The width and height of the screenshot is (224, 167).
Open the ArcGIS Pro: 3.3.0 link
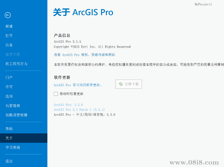coord(68,105)
